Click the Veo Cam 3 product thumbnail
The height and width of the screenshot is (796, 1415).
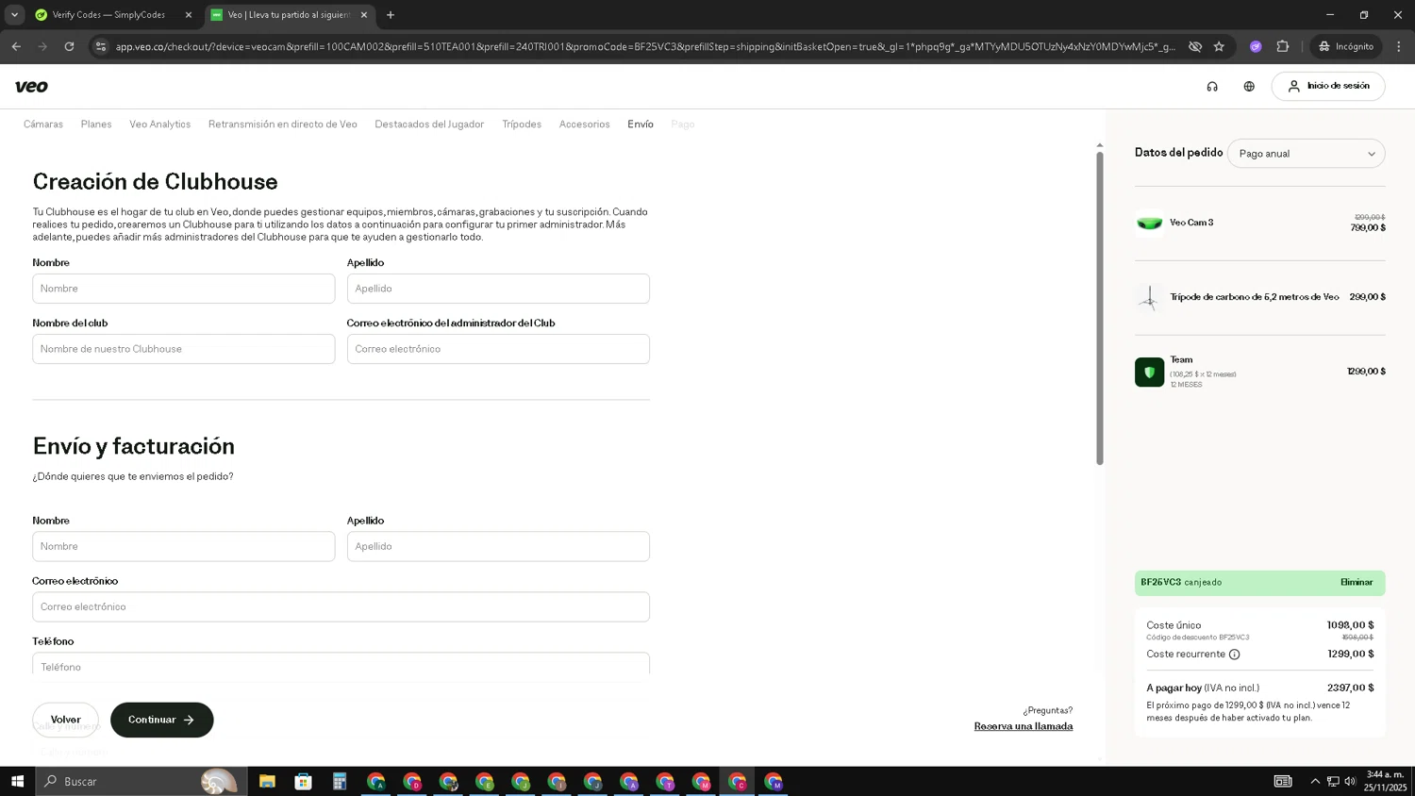pos(1149,223)
